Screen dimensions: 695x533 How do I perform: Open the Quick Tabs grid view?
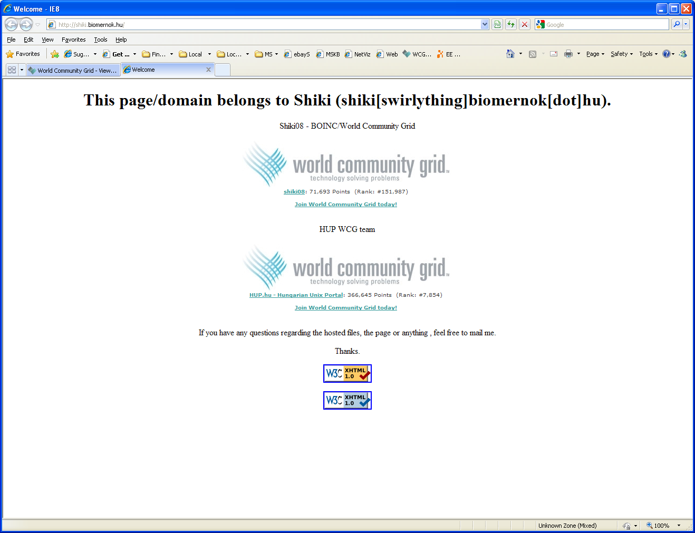[12, 70]
